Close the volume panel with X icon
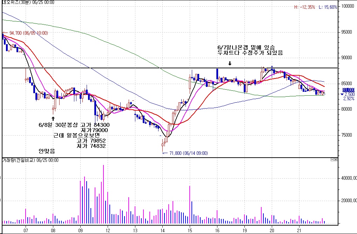The height and width of the screenshot is (234, 357). 335,160
